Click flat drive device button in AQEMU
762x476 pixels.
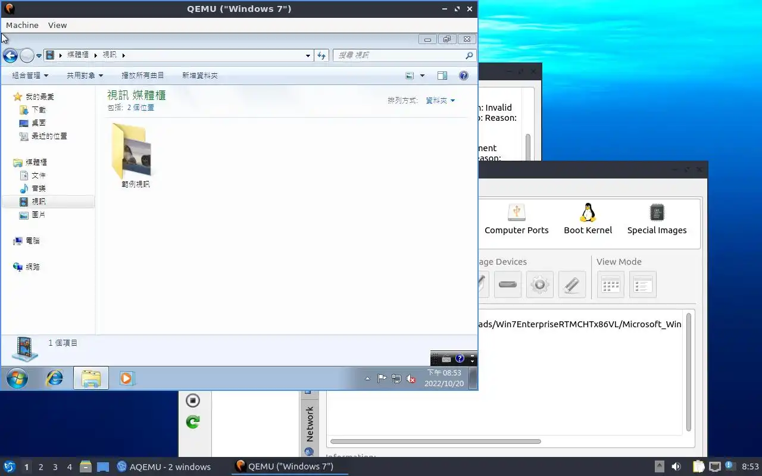508,284
